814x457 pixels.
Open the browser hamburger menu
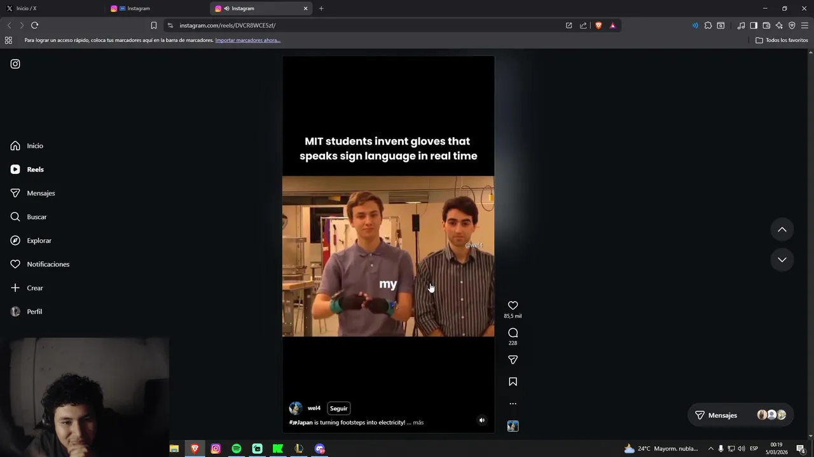804,25
